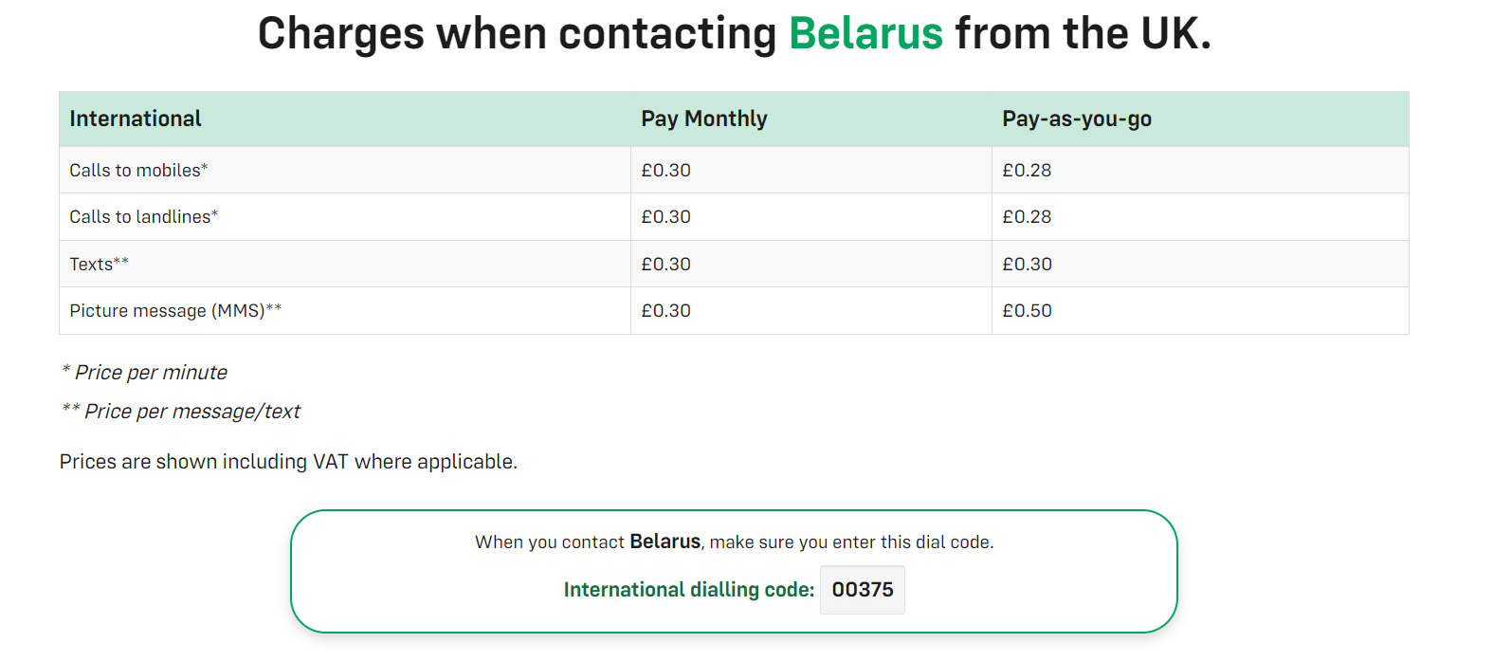Click the Calls to mobiles row label
This screenshot has height=661, width=1493.
click(x=138, y=170)
